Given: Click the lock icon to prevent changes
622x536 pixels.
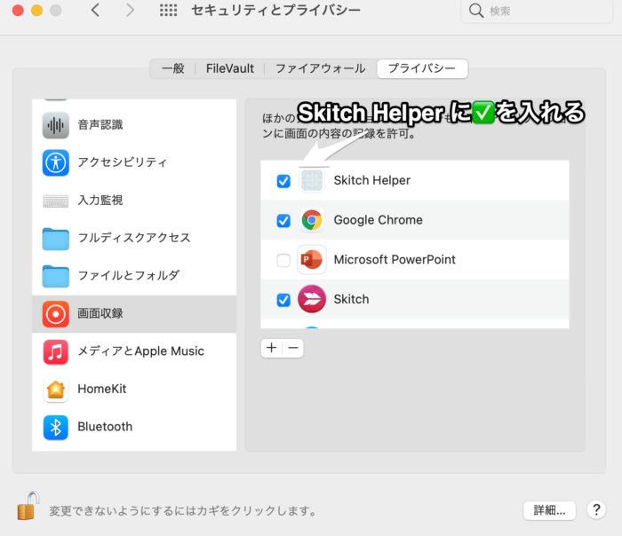Looking at the screenshot, I should pos(28,506).
